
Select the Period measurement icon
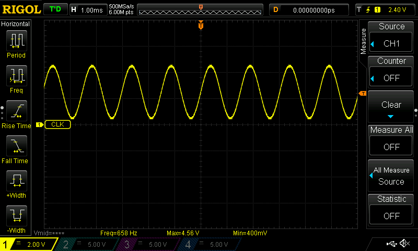click(17, 41)
